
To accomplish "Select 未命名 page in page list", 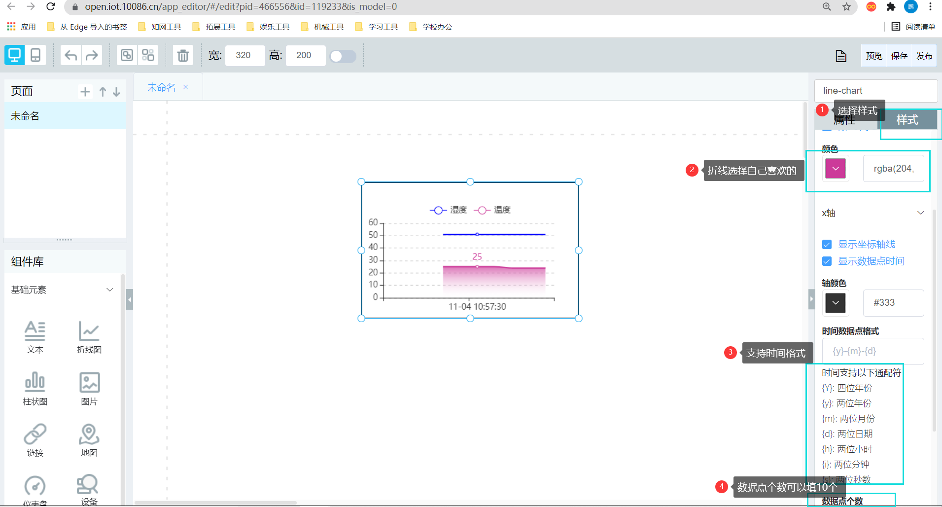I will [x=65, y=116].
